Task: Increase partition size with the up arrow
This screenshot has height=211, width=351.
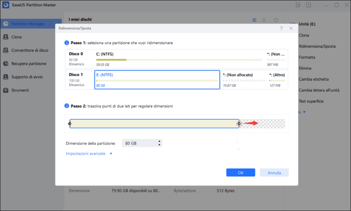Action: click(x=159, y=142)
